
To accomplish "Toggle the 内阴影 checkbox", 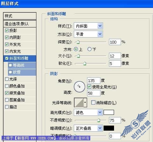I will [x=7, y=38].
